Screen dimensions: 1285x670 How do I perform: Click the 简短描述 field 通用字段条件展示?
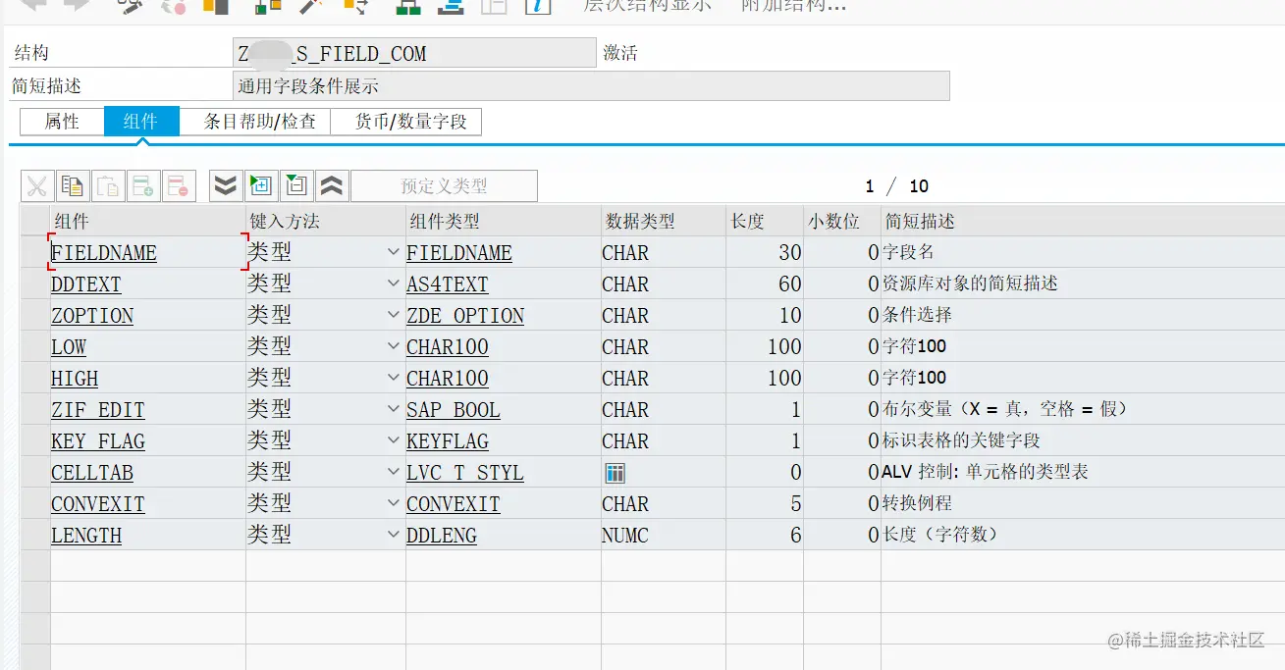pos(591,85)
